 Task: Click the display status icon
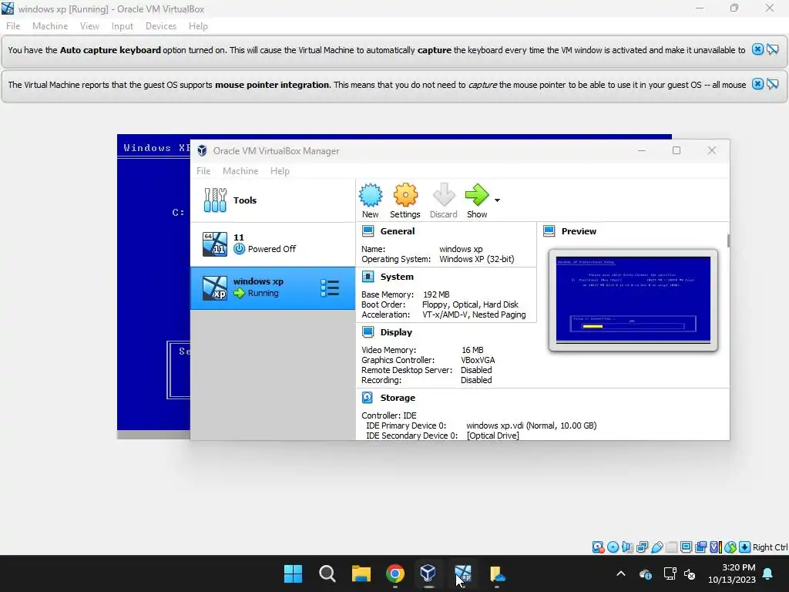(x=686, y=547)
